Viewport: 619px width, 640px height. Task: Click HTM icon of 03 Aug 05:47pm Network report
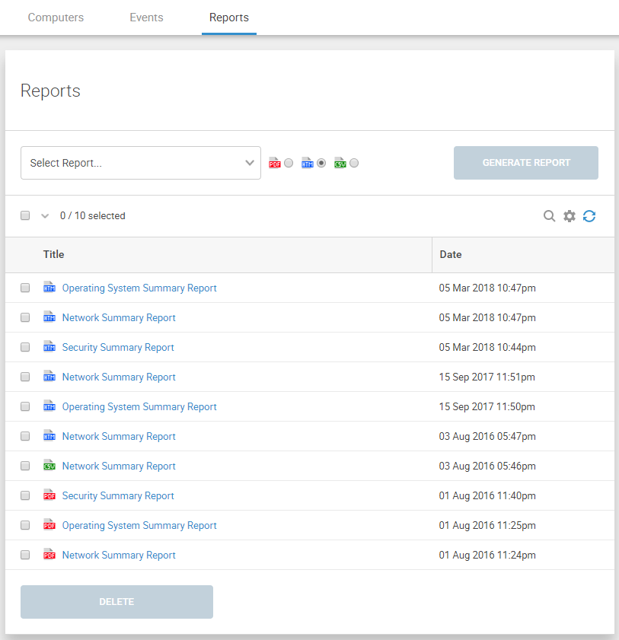tap(49, 436)
